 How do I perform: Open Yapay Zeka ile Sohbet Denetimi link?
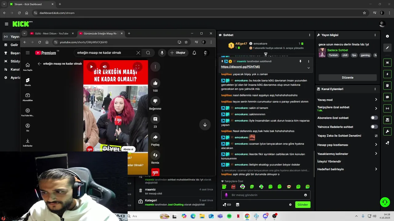[x=347, y=136]
